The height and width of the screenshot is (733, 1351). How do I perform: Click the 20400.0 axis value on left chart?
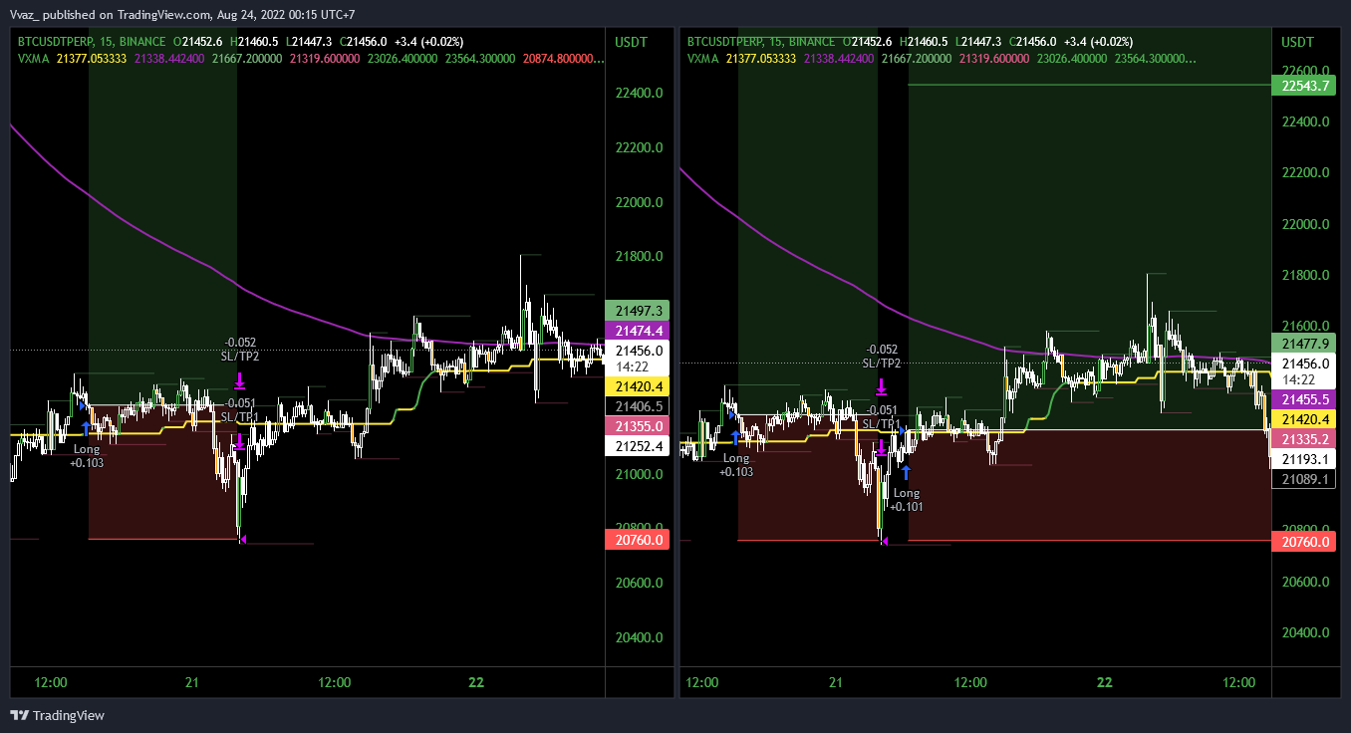[x=640, y=637]
